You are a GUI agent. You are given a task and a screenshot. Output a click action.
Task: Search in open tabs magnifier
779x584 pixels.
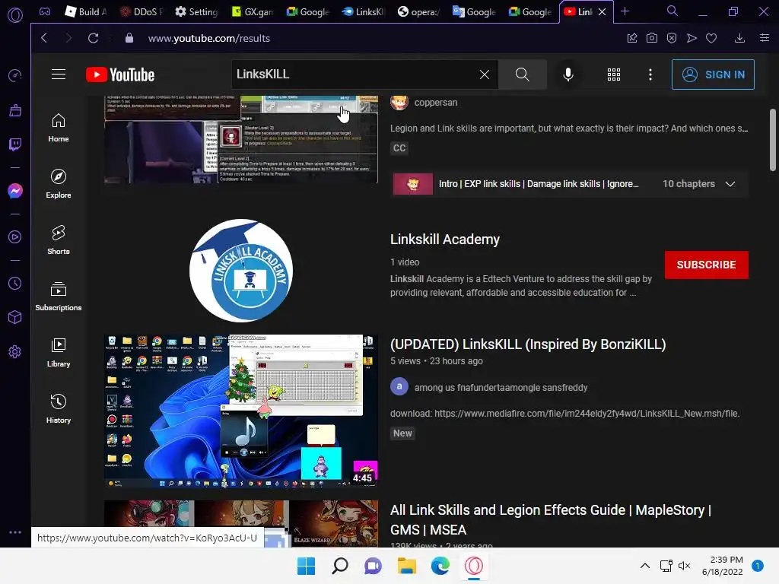pyautogui.click(x=672, y=11)
